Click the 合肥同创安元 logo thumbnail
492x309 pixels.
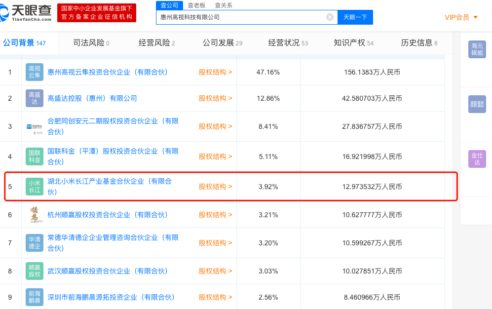click(x=34, y=126)
